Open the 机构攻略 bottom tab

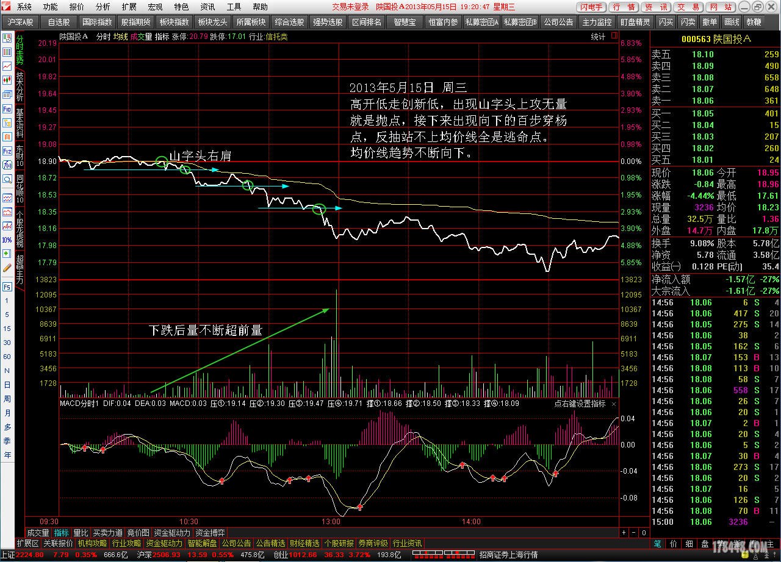tap(92, 543)
